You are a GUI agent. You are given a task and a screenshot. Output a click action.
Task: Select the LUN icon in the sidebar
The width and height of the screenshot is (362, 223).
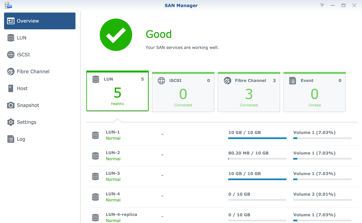(10, 38)
